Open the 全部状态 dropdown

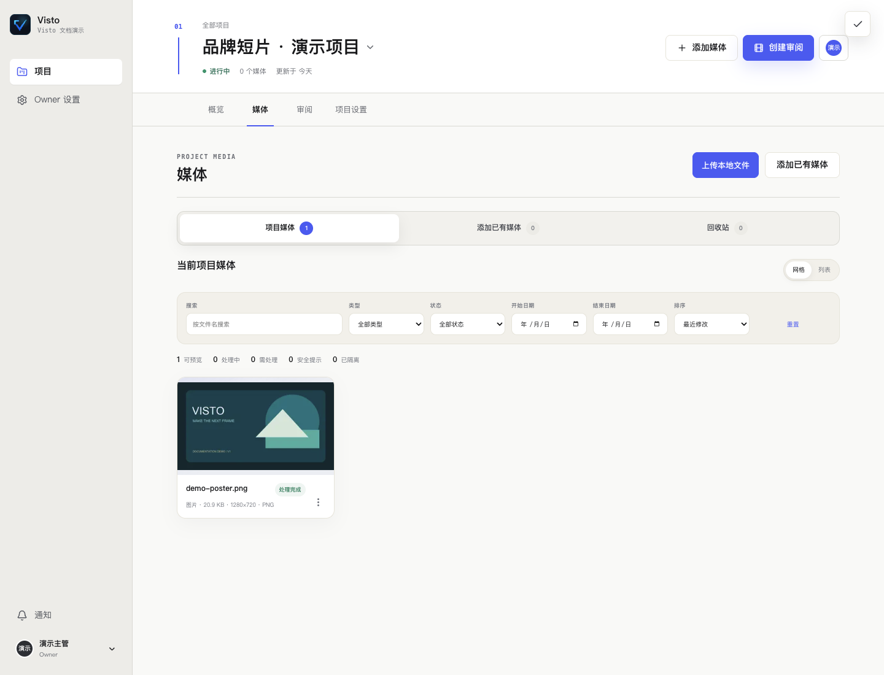coord(468,324)
